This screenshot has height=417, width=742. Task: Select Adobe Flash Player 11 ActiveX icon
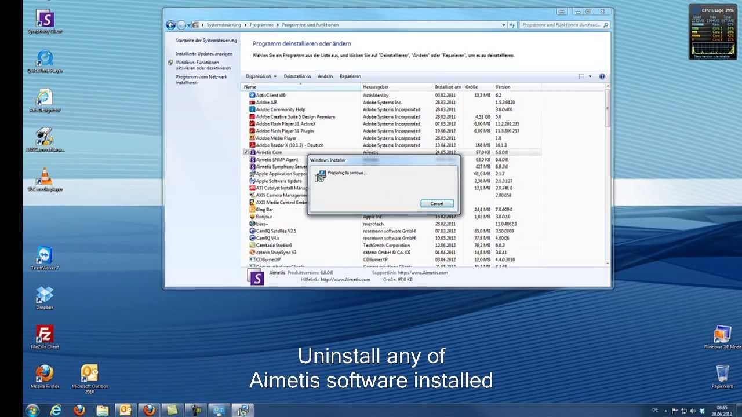click(252, 123)
